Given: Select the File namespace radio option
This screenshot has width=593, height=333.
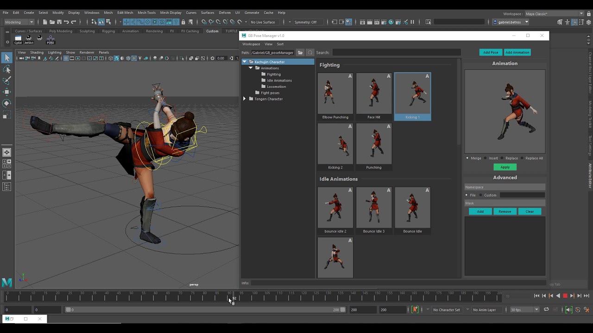Looking at the screenshot, I should tap(467, 195).
